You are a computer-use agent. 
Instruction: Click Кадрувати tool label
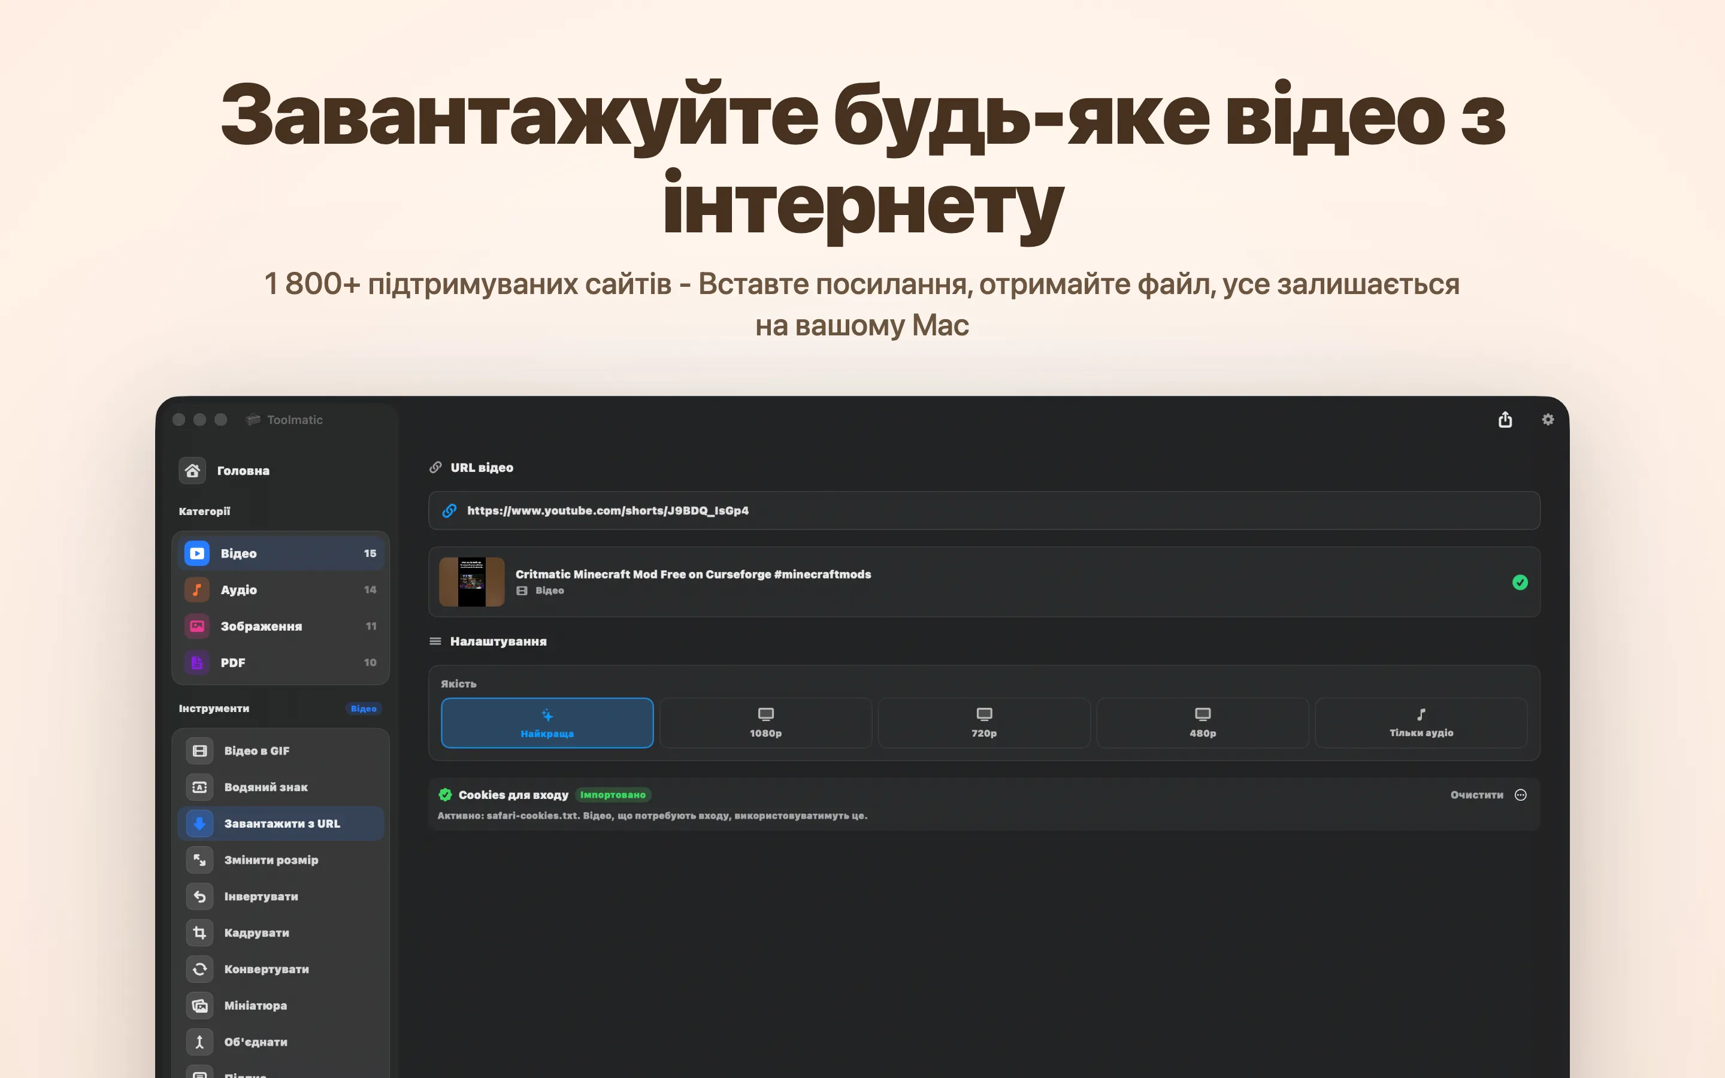pyautogui.click(x=256, y=932)
